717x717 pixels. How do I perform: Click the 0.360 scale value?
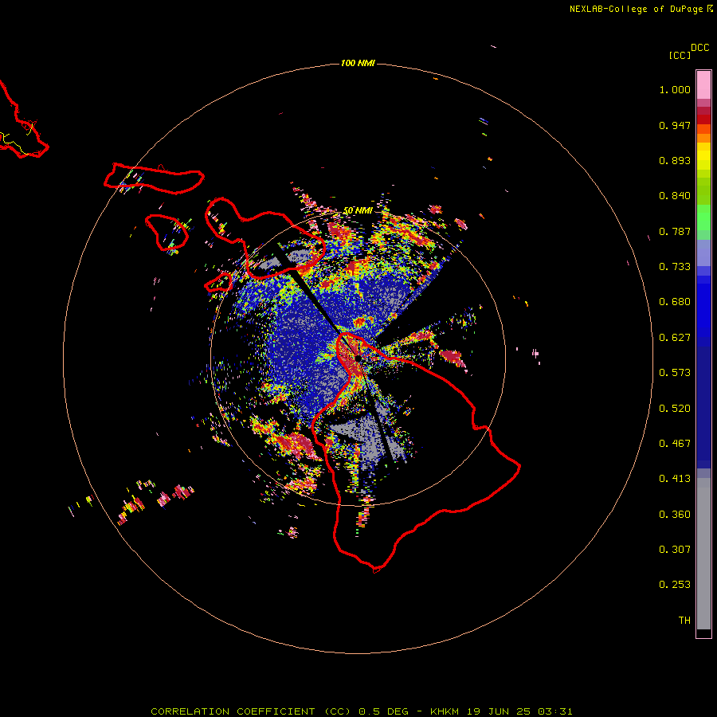pyautogui.click(x=675, y=515)
